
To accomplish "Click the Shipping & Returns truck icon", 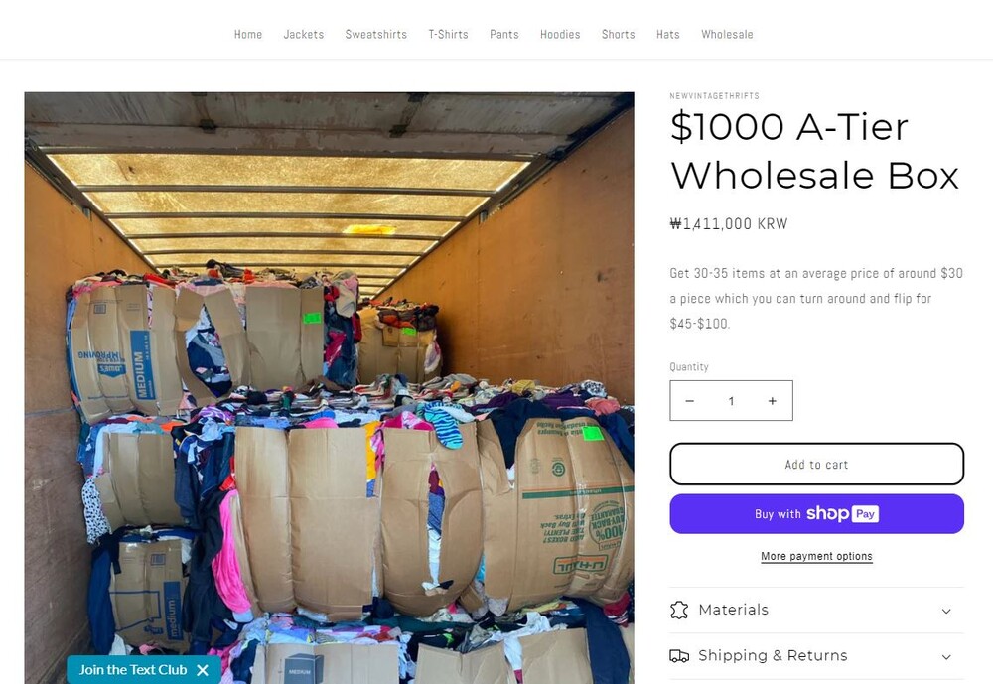I will click(679, 655).
